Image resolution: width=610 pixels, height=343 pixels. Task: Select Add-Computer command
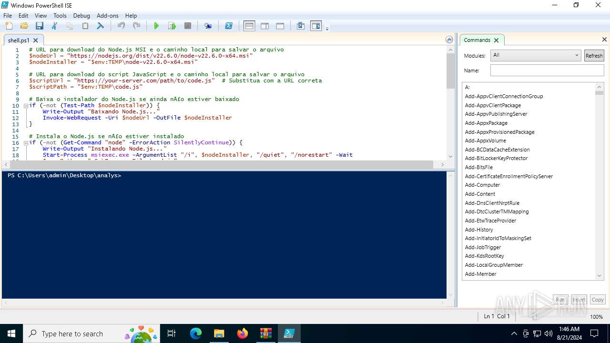(x=482, y=185)
